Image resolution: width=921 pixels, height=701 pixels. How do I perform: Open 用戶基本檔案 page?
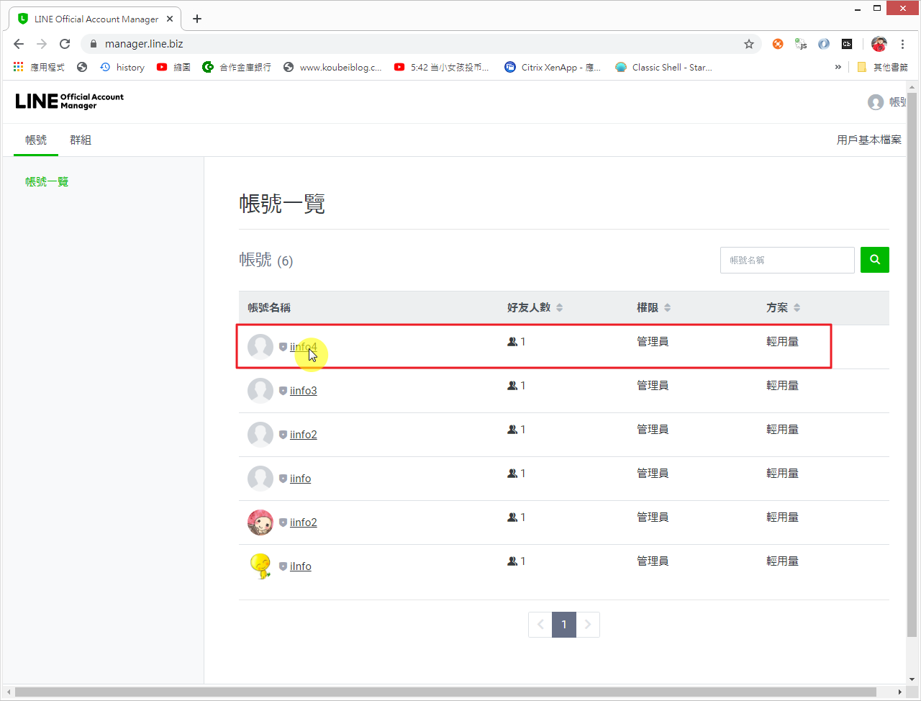coord(869,140)
